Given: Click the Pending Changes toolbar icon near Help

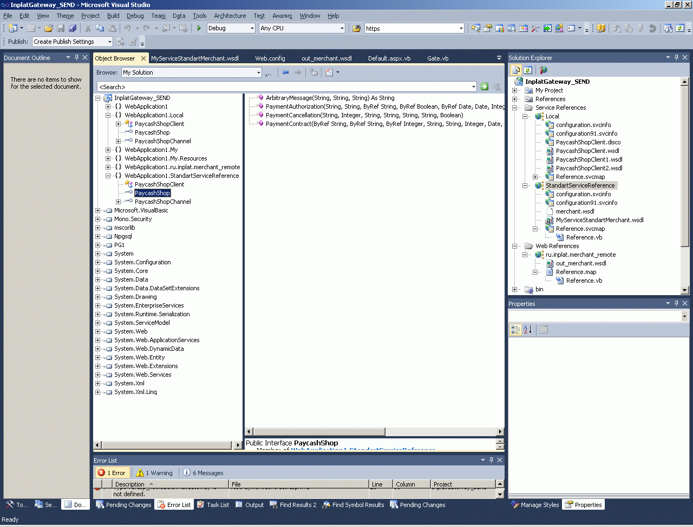Looking at the screenshot, I should [x=668, y=28].
